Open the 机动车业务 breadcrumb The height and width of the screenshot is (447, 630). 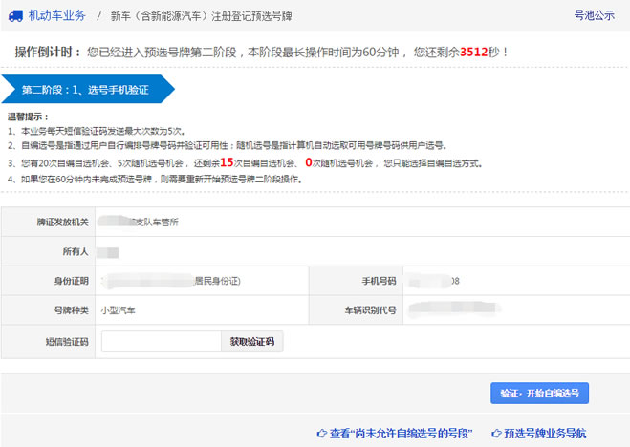56,15
